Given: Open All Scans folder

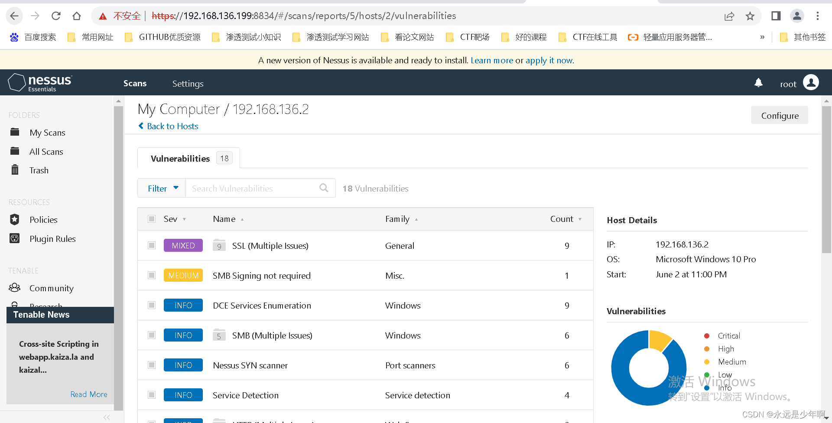Looking at the screenshot, I should coord(46,152).
